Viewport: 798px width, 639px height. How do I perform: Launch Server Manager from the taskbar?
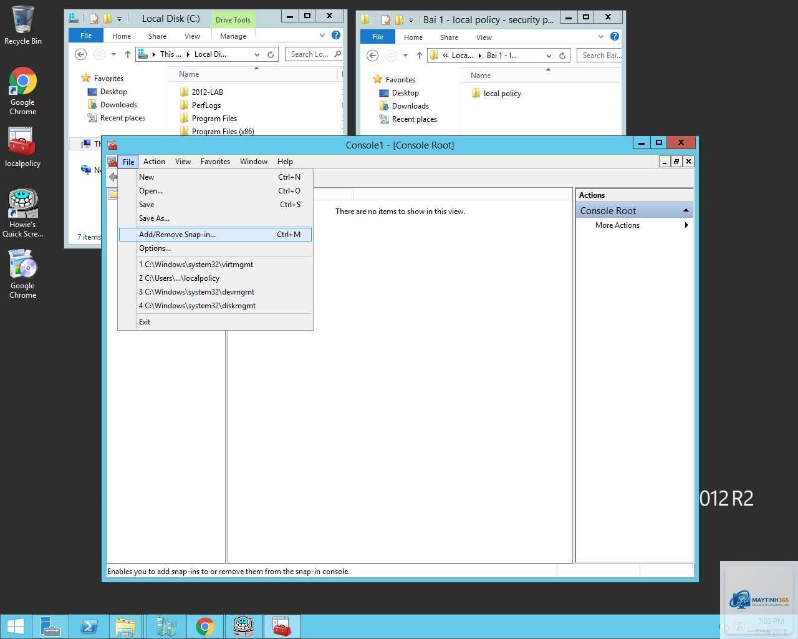(x=49, y=627)
